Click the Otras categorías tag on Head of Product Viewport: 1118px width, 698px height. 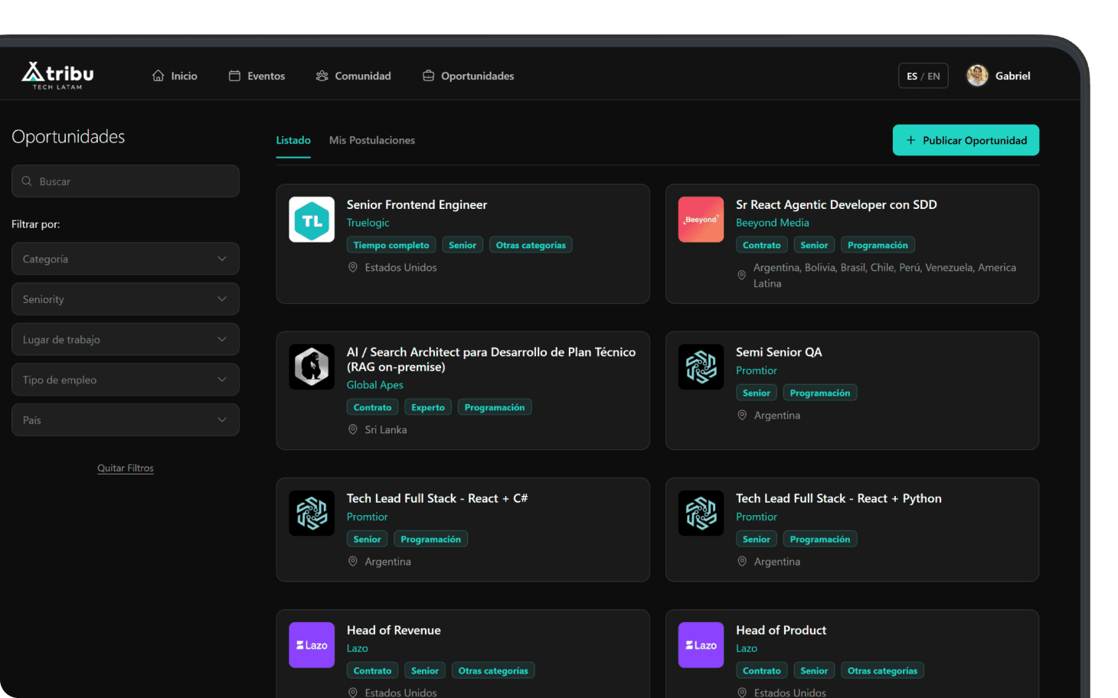(882, 670)
